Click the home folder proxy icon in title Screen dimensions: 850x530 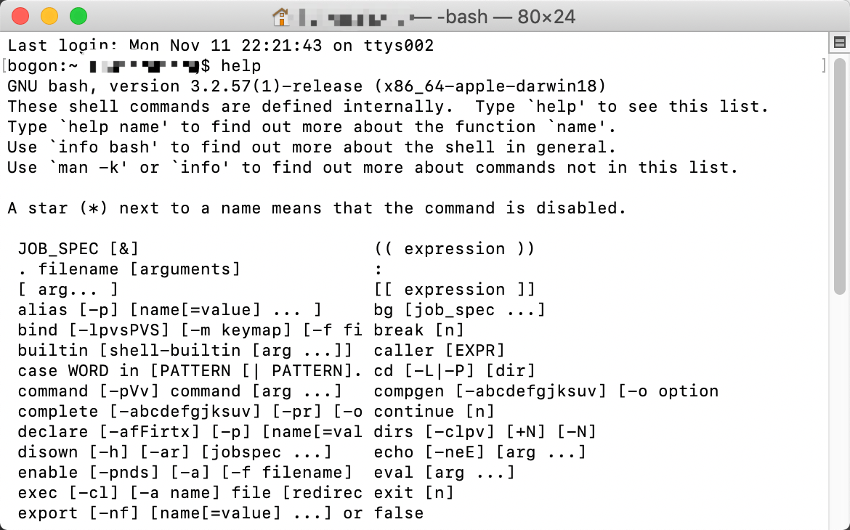(280, 16)
